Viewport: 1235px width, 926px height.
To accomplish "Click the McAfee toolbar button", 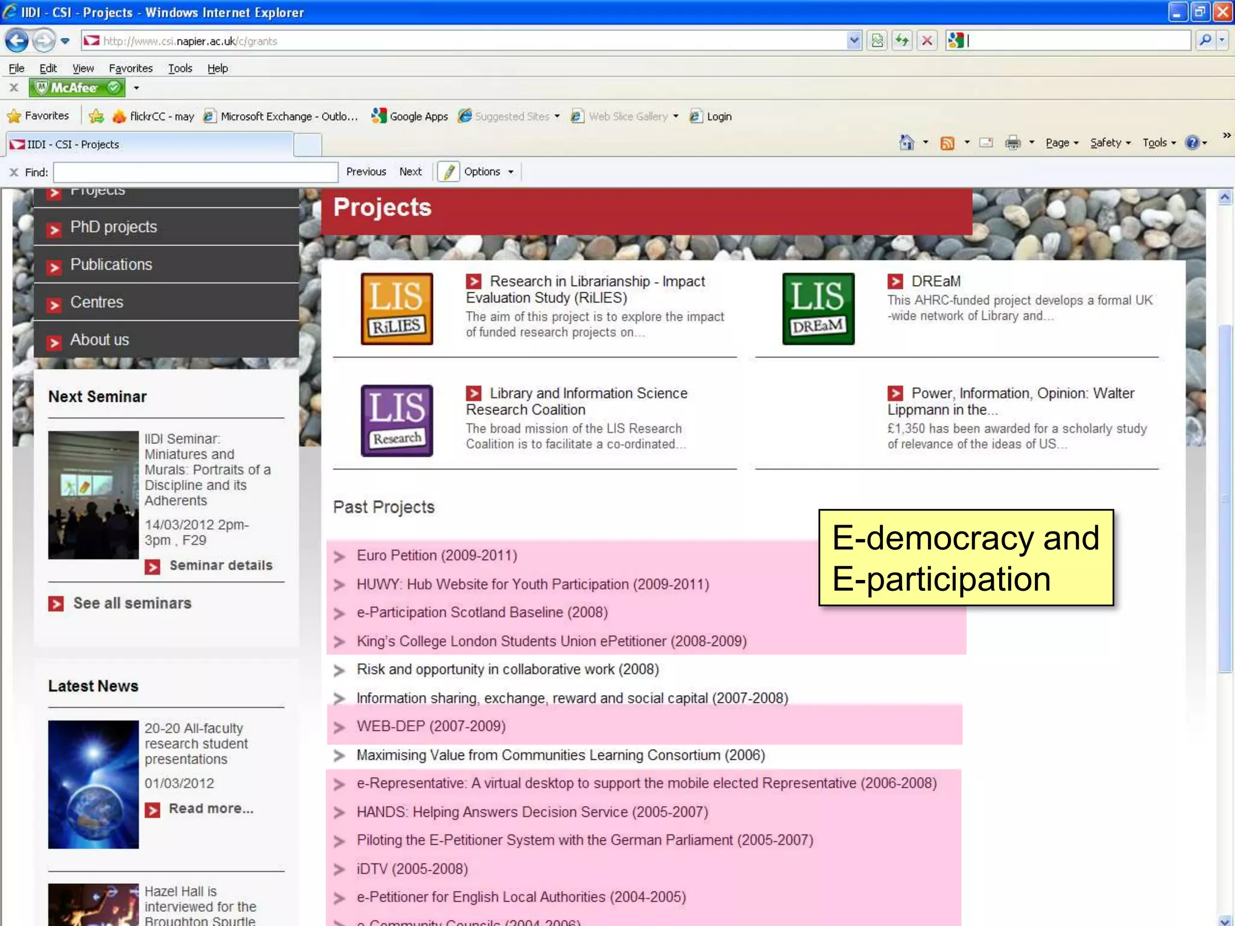I will coord(77,88).
